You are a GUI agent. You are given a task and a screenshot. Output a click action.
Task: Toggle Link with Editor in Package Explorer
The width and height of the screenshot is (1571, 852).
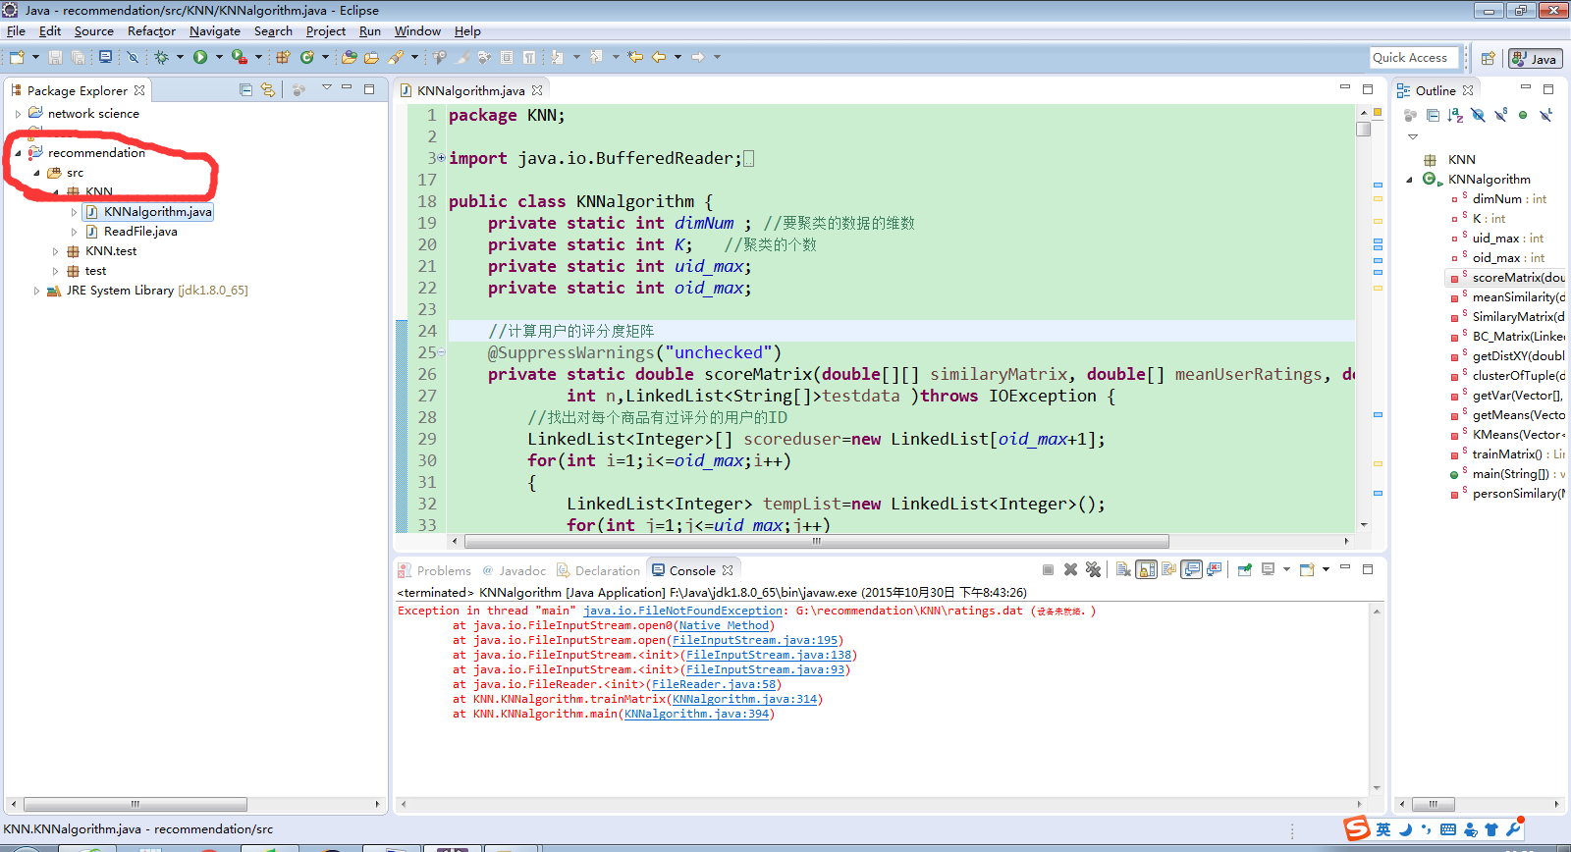pyautogui.click(x=268, y=89)
